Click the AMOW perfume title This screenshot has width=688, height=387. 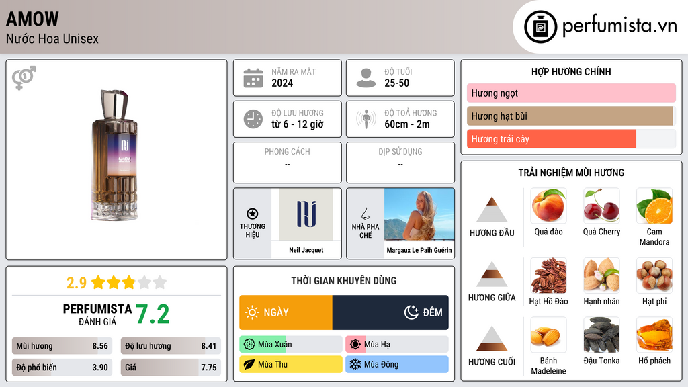32,19
